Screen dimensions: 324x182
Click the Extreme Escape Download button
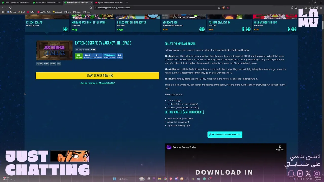tap(225, 134)
